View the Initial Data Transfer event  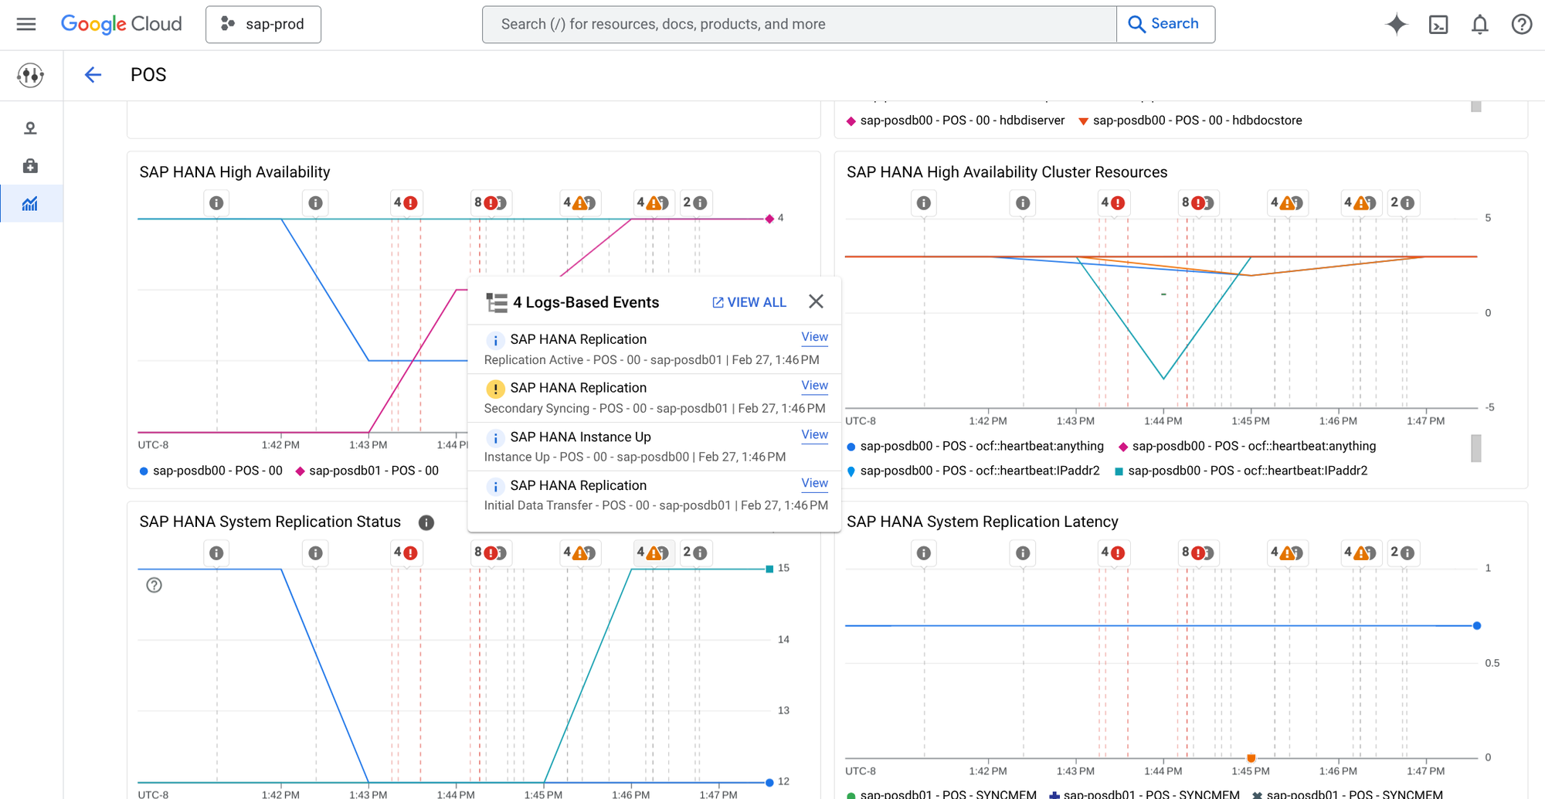click(x=814, y=483)
